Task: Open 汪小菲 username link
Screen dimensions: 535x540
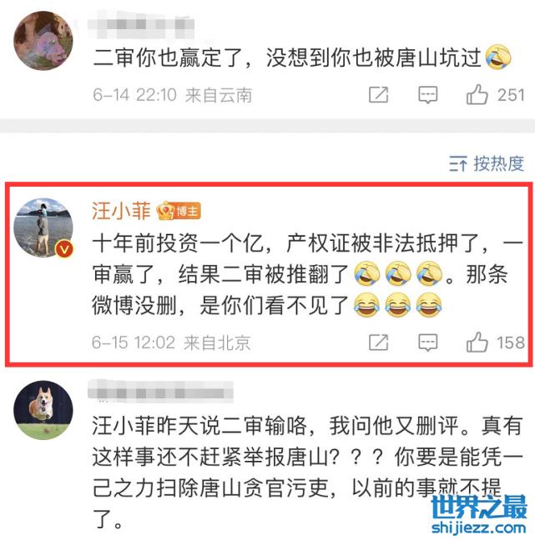Action: coord(121,211)
